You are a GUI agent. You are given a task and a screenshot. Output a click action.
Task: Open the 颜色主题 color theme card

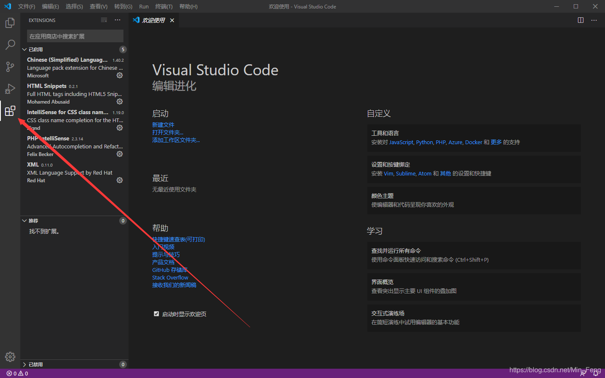(x=474, y=200)
